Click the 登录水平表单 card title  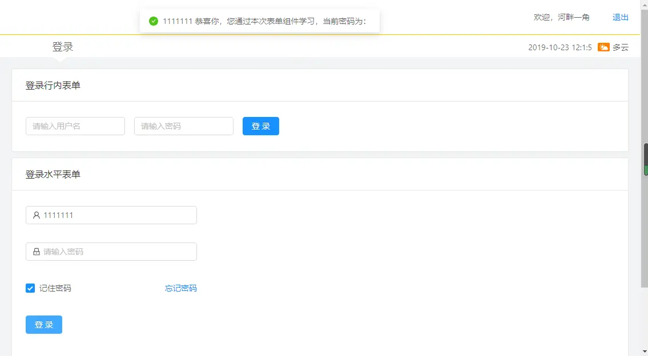(x=53, y=175)
